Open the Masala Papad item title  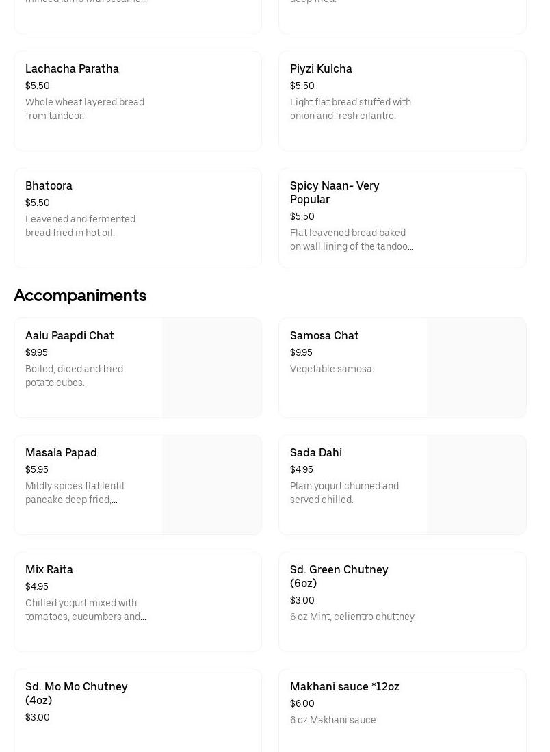(x=61, y=453)
